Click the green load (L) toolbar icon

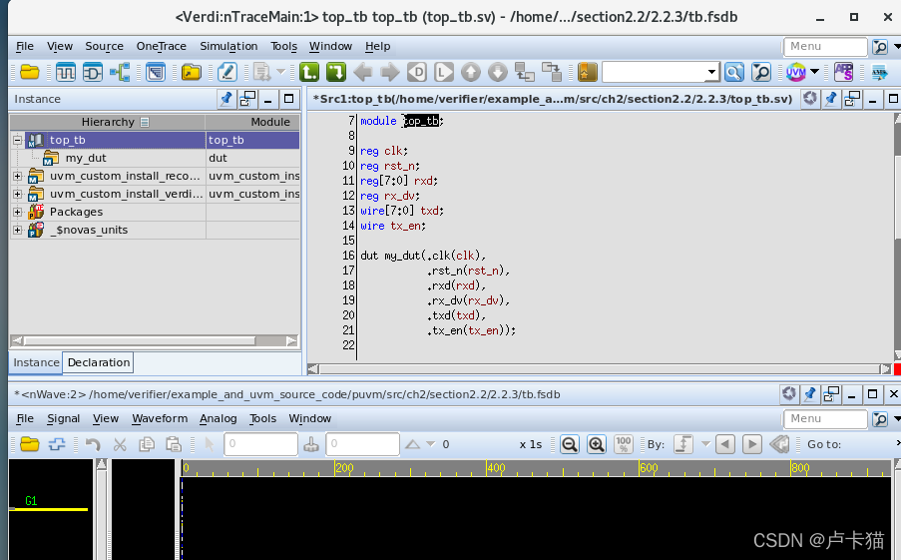[309, 72]
